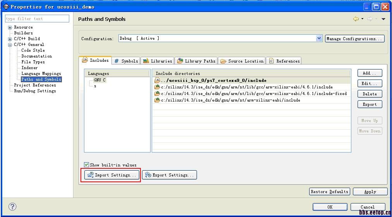392x217 pixels.
Task: Collapse the C/C++ General tree node
Action: pos(10,45)
